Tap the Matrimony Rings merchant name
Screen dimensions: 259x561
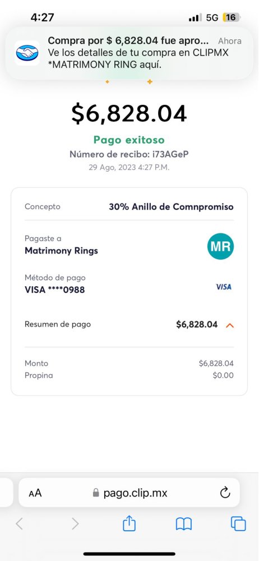coord(61,251)
